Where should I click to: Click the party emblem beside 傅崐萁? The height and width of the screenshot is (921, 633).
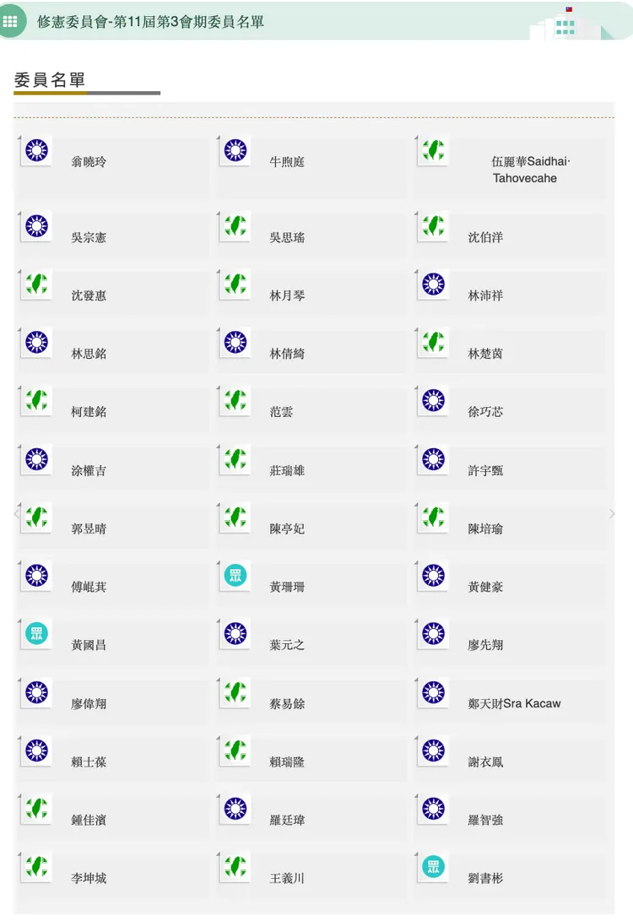(x=36, y=576)
